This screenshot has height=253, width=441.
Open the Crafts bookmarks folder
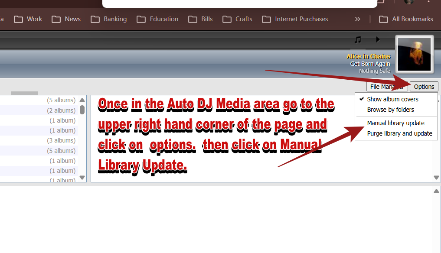coord(237,19)
